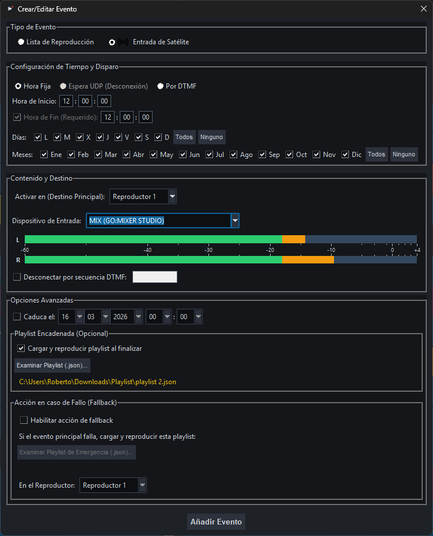
Task: Close the Crear/Editar Evento dialog
Action: [423, 9]
